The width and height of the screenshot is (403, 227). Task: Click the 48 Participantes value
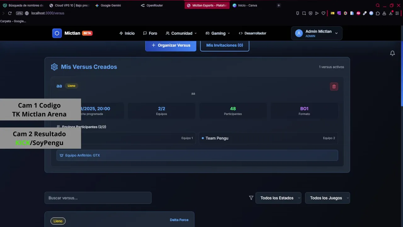233,108
